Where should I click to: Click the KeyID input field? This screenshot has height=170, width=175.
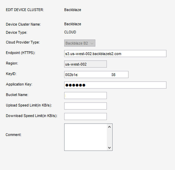click(x=96, y=75)
